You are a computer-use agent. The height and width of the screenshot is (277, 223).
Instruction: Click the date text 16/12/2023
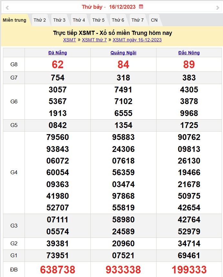pos(122,7)
